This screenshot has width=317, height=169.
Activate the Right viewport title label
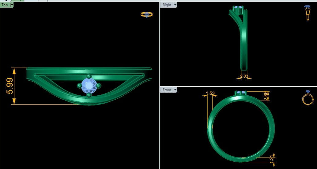(x=167, y=5)
